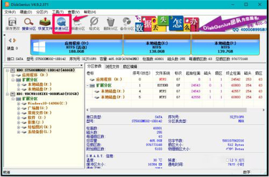The image size is (269, 177).
Task: Open the 备份分区 backup partition tool
Action: [127, 24]
